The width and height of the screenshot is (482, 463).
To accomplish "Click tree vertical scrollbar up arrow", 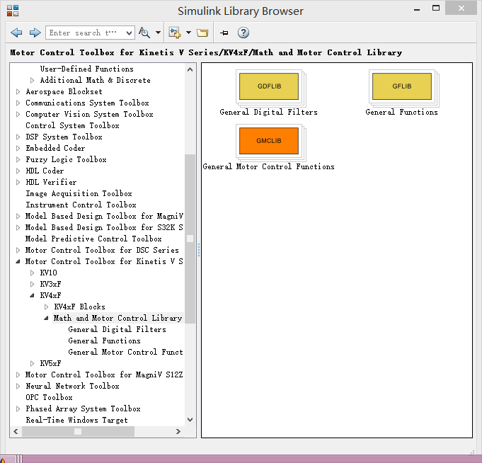I will click(190, 69).
